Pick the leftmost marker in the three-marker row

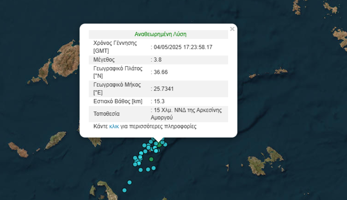(x=141, y=170)
